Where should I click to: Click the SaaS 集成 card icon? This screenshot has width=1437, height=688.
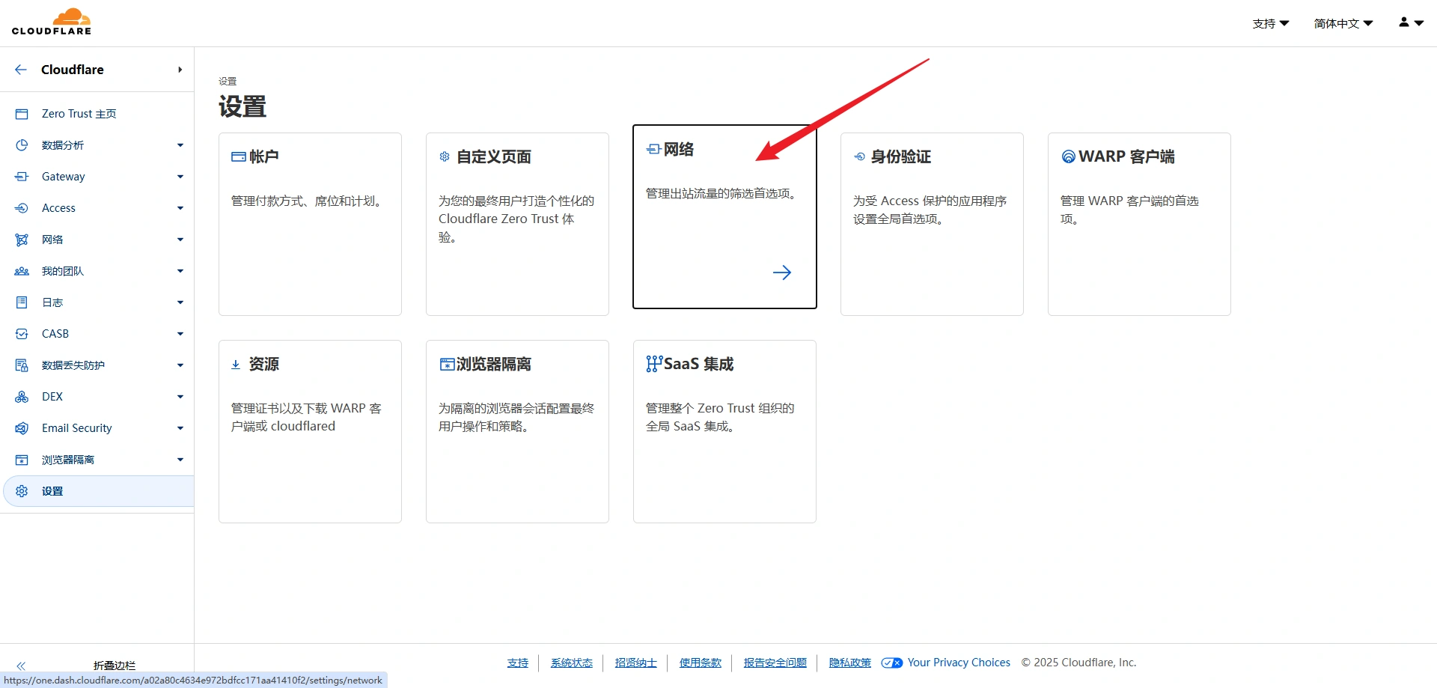654,364
